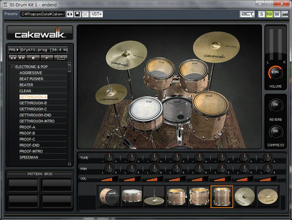Select the PROOF-INTRO pattern
This screenshot has width=292, height=220.
(31, 151)
